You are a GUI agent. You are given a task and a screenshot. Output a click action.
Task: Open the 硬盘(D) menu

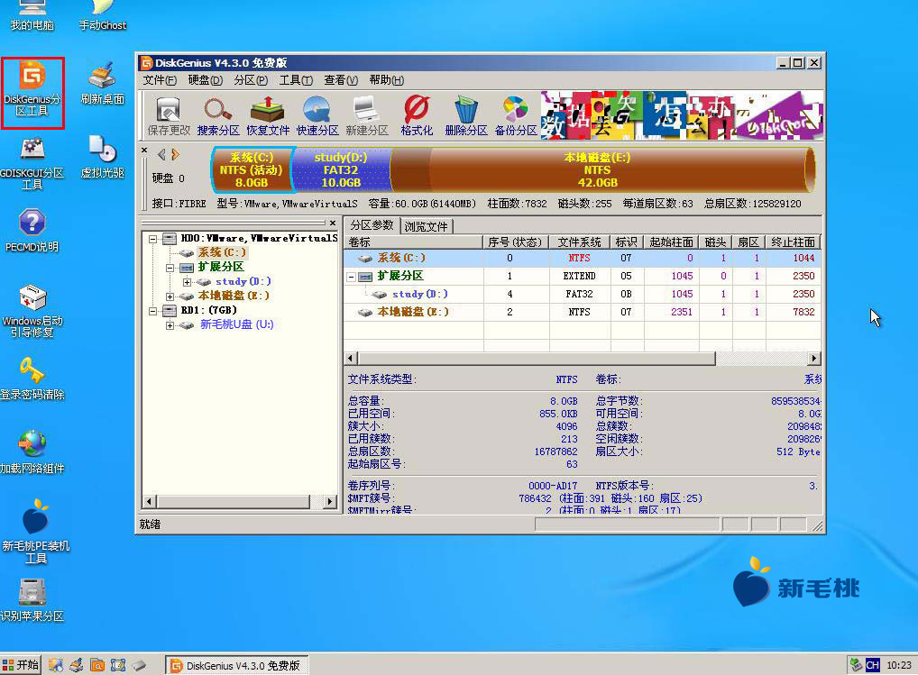(x=205, y=80)
